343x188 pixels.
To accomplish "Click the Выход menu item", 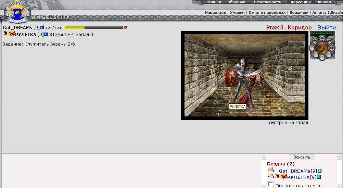I will 325,2.
